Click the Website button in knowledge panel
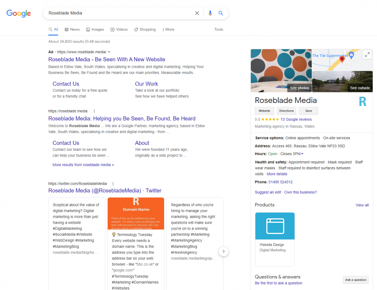Image resolution: width=377 pixels, height=290 pixels. [264, 111]
